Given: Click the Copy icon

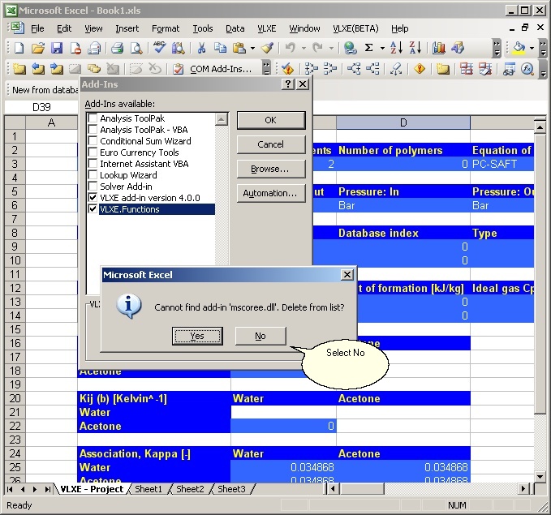Looking at the screenshot, I should click(x=221, y=48).
